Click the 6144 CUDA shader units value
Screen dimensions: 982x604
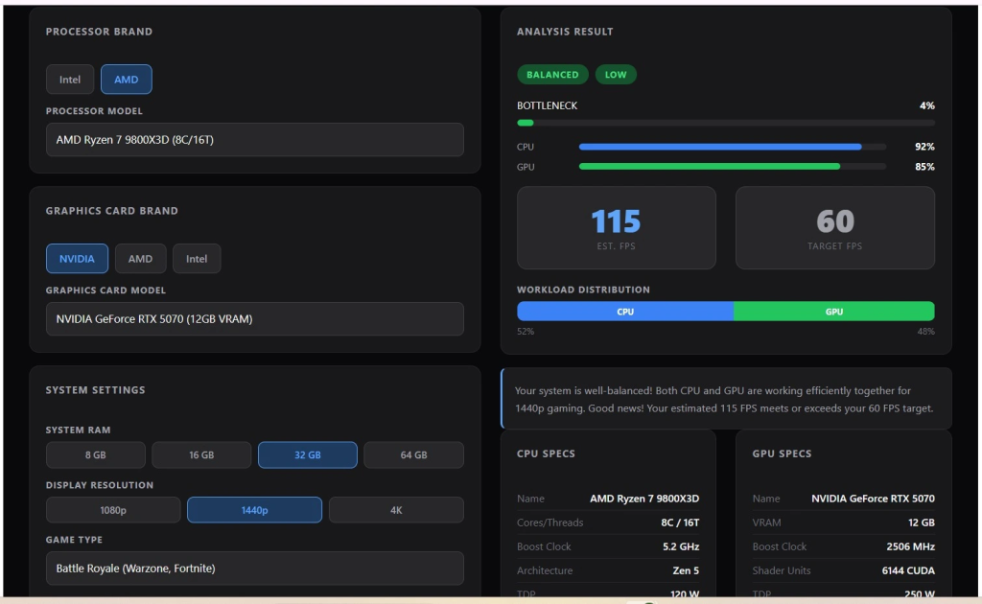coord(908,570)
